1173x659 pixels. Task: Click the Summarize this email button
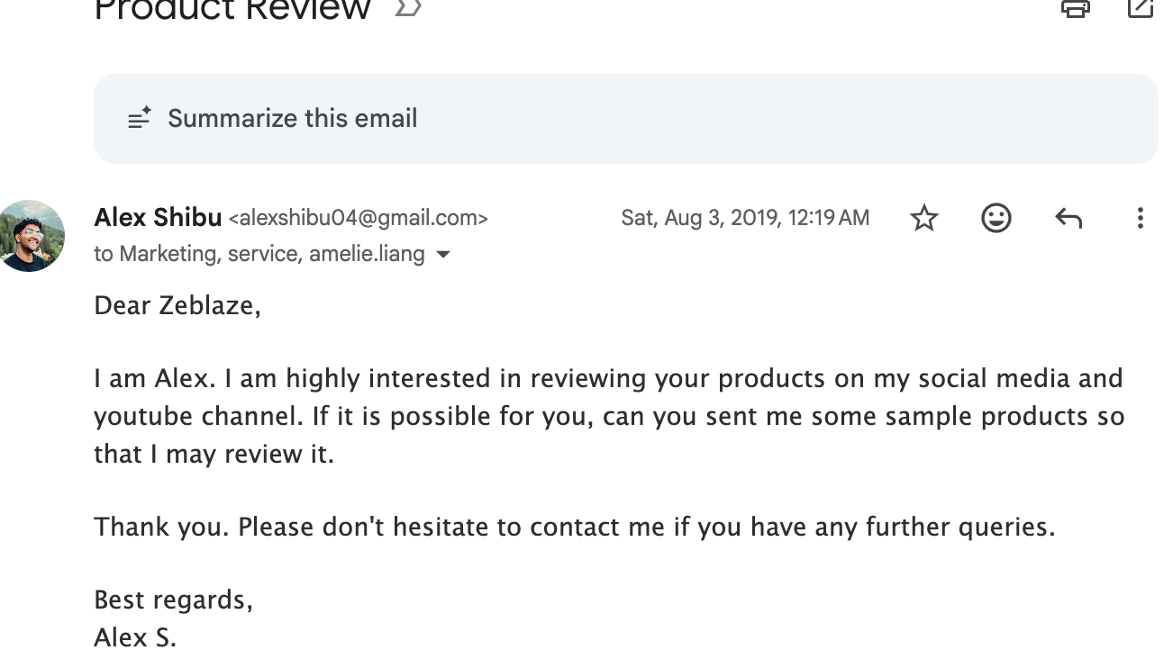[x=292, y=119]
